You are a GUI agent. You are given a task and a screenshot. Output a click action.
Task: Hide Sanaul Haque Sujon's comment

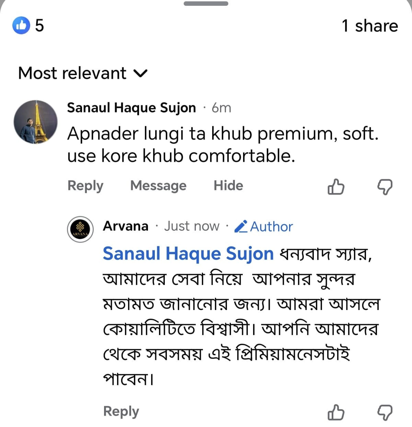[x=228, y=186]
